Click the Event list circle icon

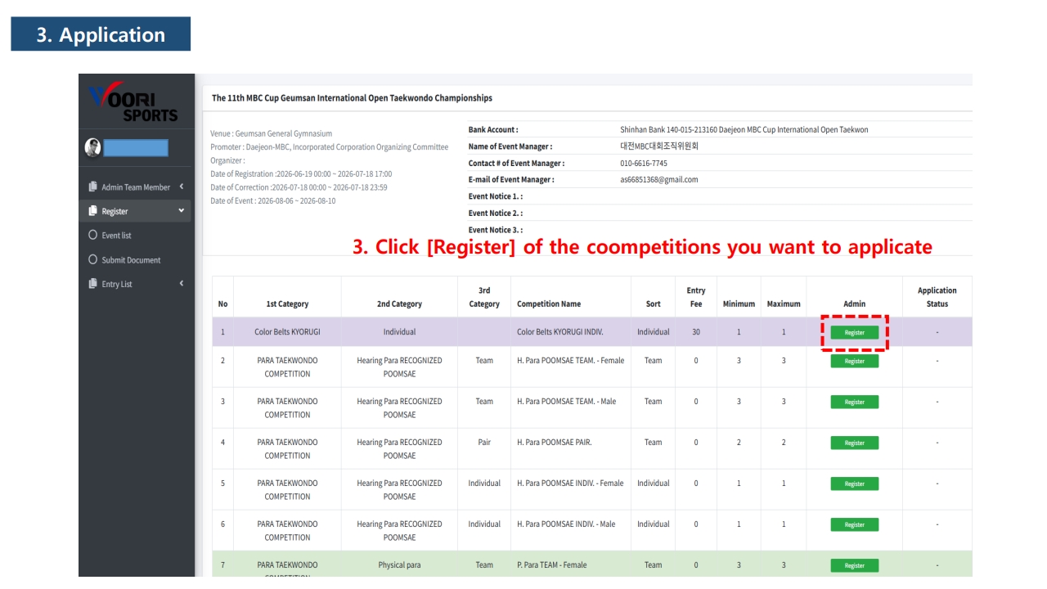(92, 235)
